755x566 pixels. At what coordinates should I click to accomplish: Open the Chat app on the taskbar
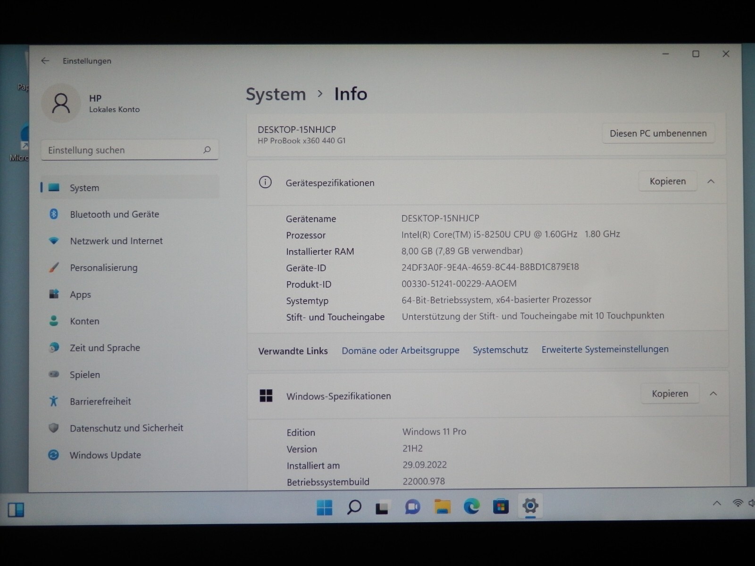tap(412, 507)
